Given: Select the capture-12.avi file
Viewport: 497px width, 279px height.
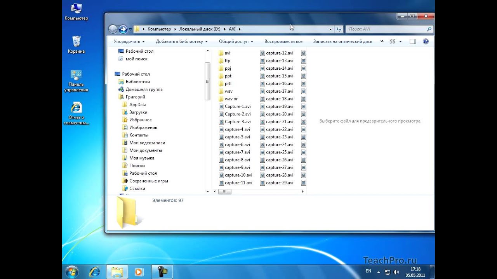Looking at the screenshot, I should click(277, 53).
